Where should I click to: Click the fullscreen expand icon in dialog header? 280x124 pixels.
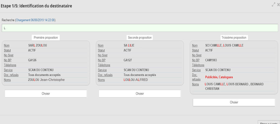[273, 5]
